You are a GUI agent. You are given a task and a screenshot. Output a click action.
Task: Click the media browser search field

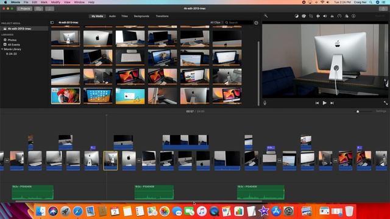(238, 23)
